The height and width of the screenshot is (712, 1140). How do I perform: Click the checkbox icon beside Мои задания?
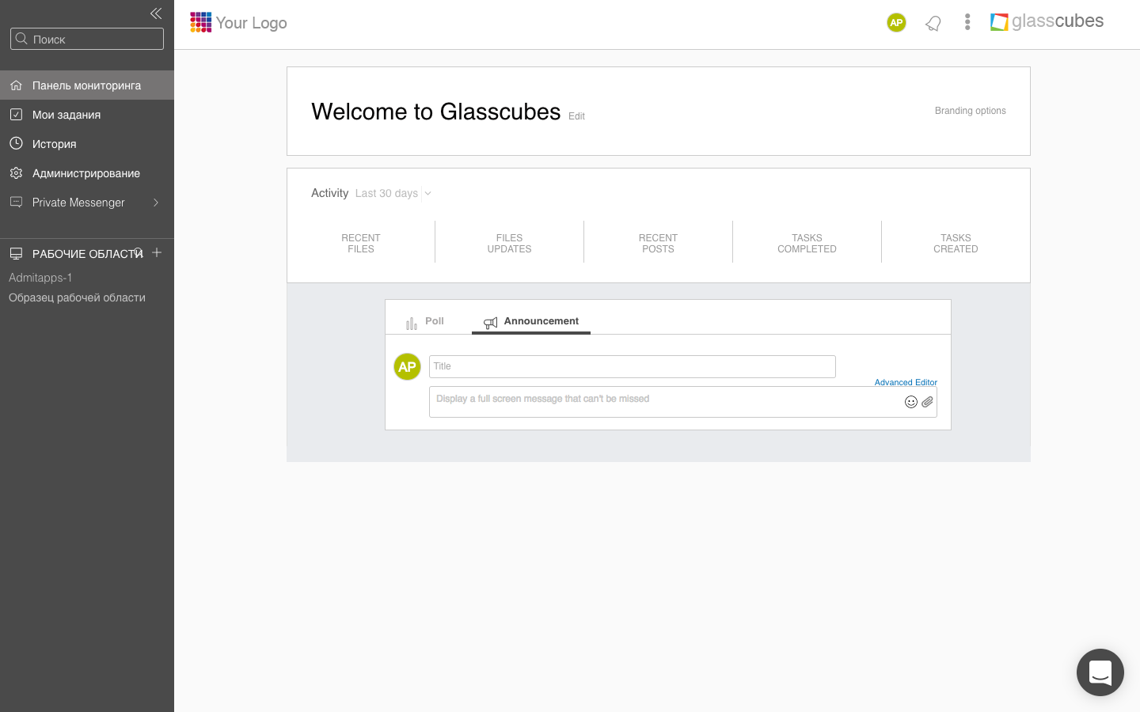[16, 114]
